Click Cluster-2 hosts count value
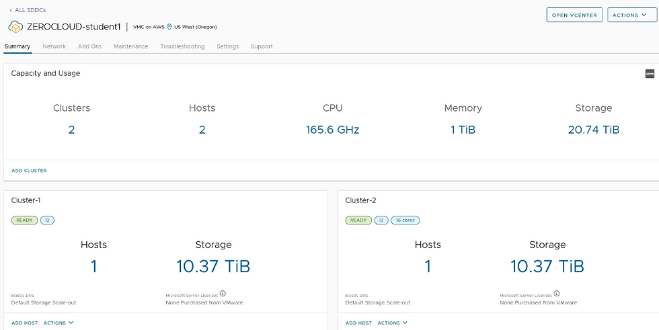659x330 pixels. pos(428,266)
